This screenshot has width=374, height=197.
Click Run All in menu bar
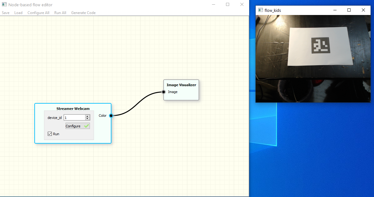click(x=60, y=12)
